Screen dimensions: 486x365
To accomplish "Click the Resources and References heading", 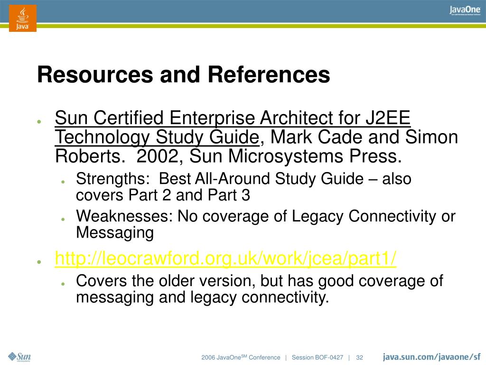I will (184, 75).
